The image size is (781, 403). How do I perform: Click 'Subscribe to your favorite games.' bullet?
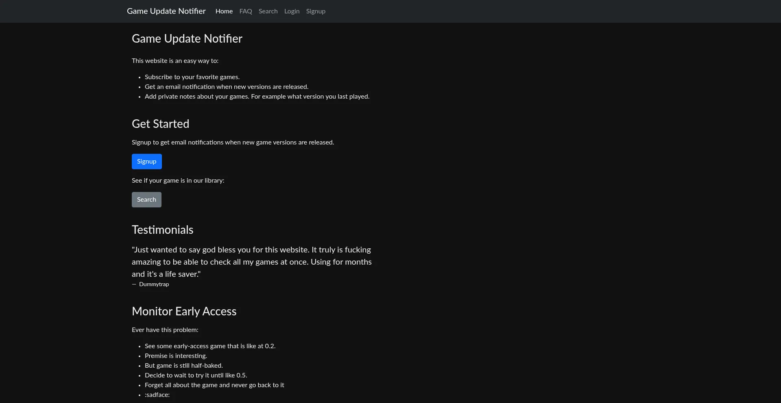192,77
